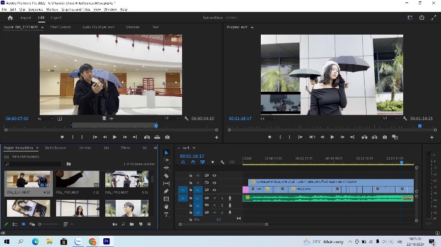This screenshot has height=247, width=441.
Task: Select the Razor tool in the toolbar
Action: coord(166,176)
